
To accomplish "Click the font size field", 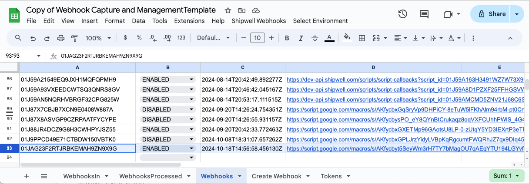I will 257,38.
